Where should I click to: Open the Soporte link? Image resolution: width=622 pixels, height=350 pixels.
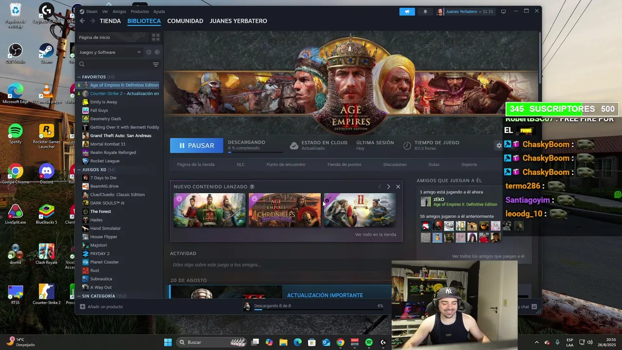point(469,164)
